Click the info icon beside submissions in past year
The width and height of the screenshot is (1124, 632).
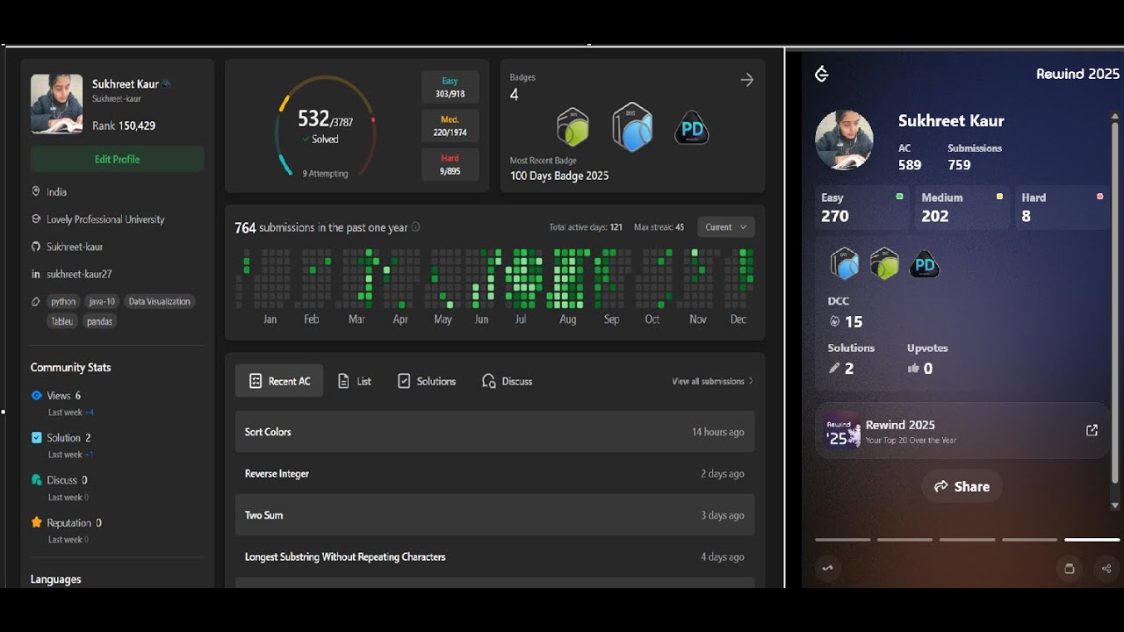pyautogui.click(x=415, y=227)
